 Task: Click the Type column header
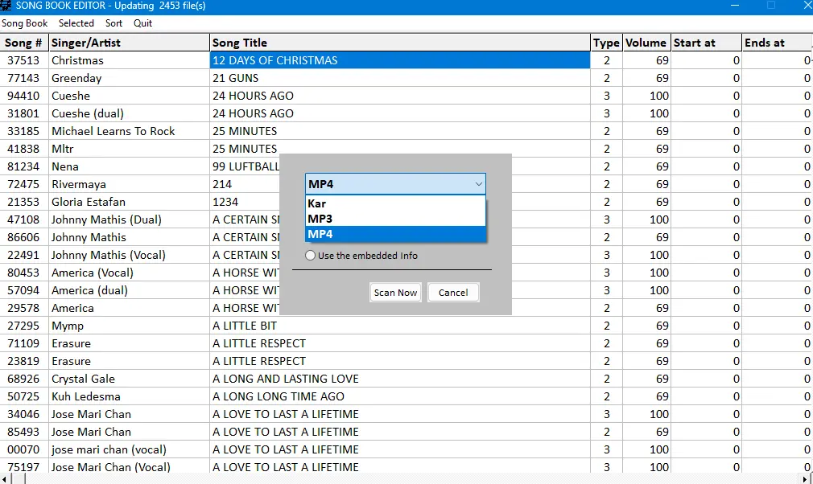pyautogui.click(x=606, y=43)
